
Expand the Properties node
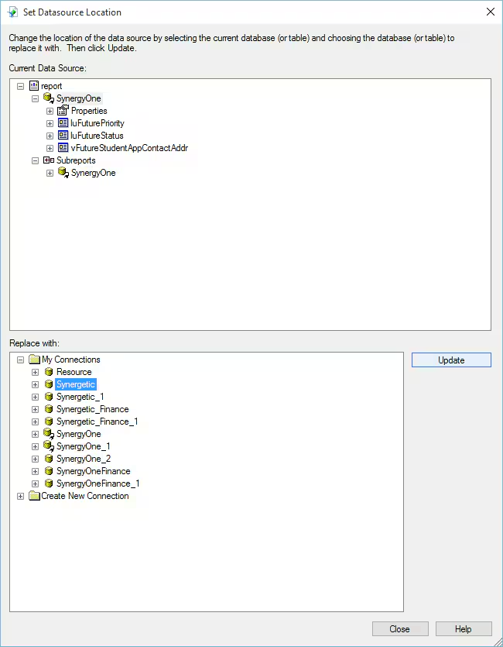pyautogui.click(x=50, y=111)
